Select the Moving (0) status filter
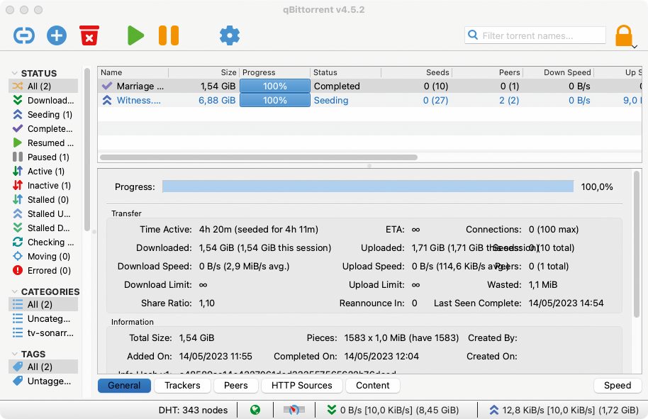Image resolution: width=648 pixels, height=419 pixels. pos(43,256)
